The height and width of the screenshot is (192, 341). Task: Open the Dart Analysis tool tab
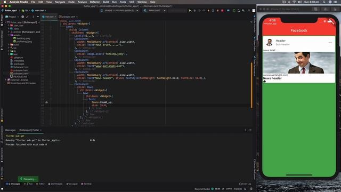(x=55, y=184)
